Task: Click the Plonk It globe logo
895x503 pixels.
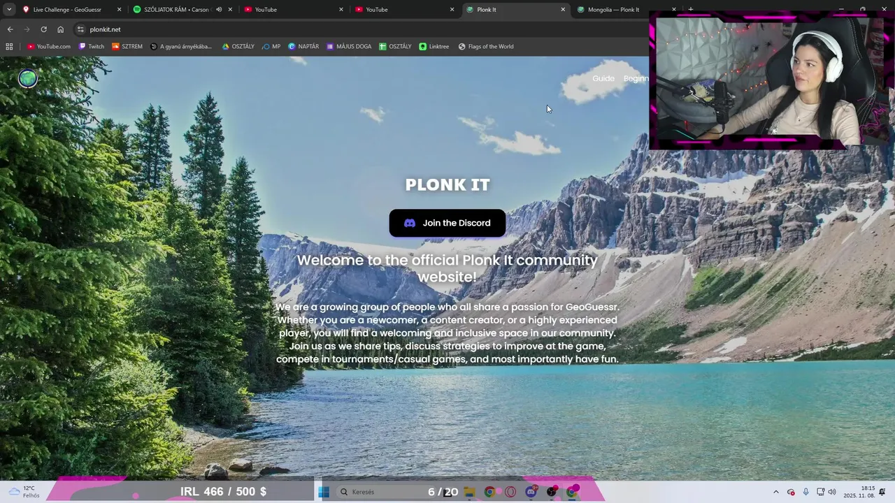Action: [x=28, y=79]
